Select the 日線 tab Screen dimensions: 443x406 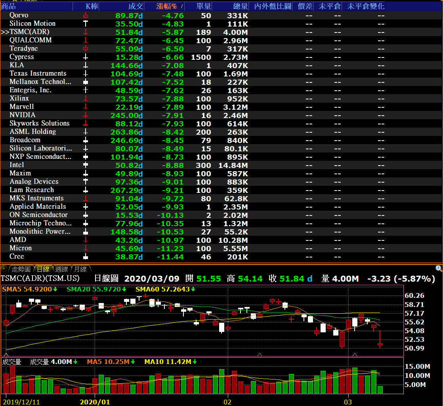click(43, 269)
